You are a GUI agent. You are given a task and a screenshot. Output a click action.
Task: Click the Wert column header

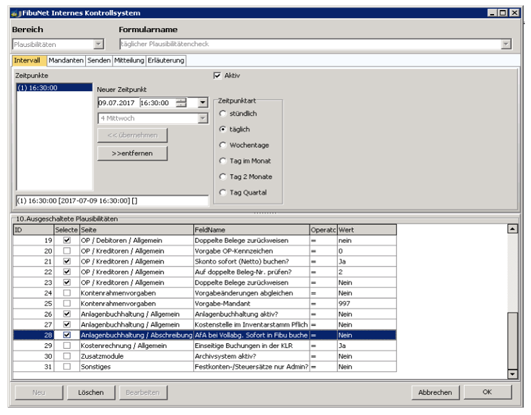coord(367,230)
